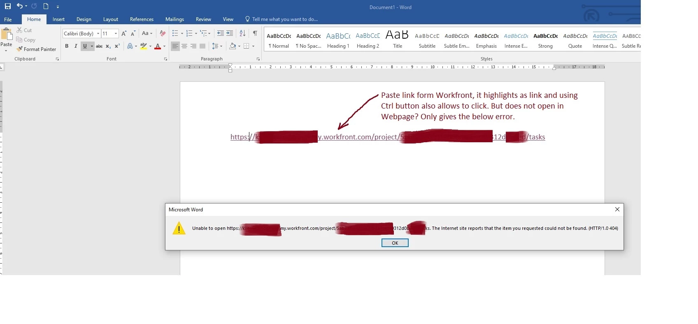
Task: Click OK in the Microsoft Word dialog
Action: pyautogui.click(x=395, y=243)
